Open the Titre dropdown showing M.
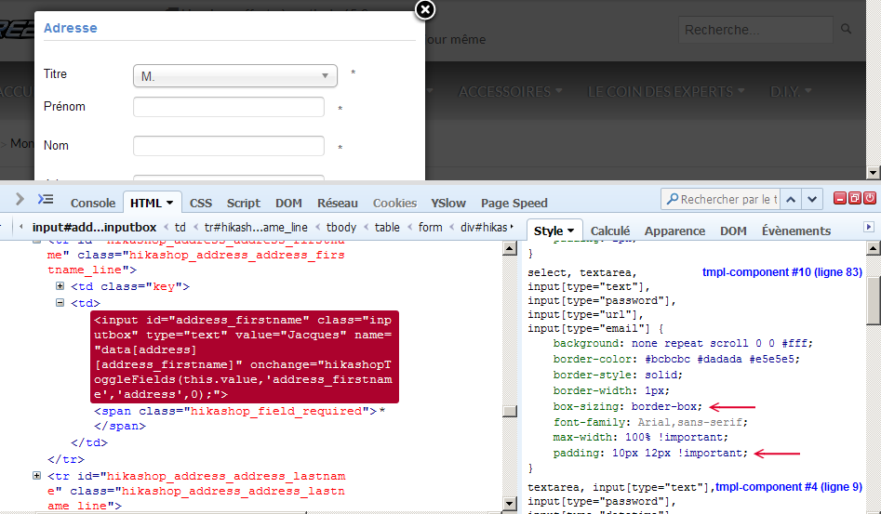 tap(234, 76)
